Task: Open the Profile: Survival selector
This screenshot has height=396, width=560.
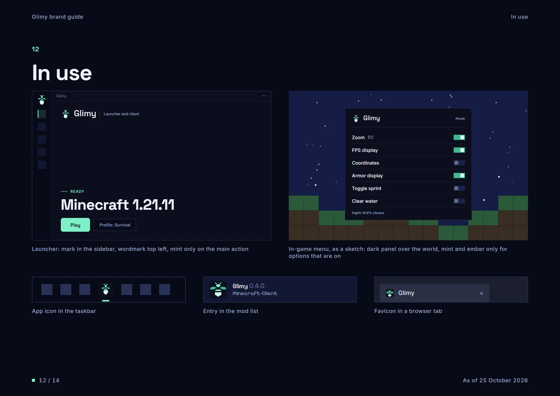Action: (115, 225)
